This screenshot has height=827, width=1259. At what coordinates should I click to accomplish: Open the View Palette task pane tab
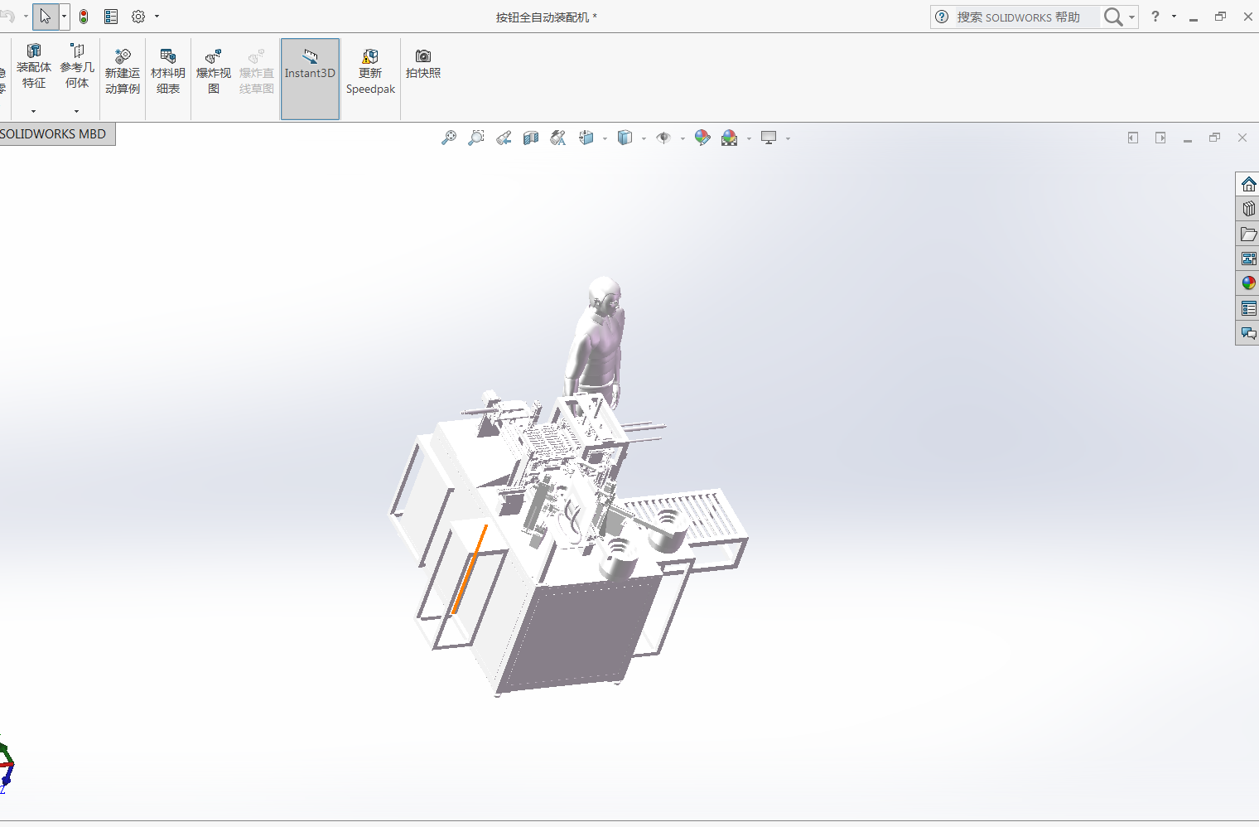pyautogui.click(x=1248, y=259)
